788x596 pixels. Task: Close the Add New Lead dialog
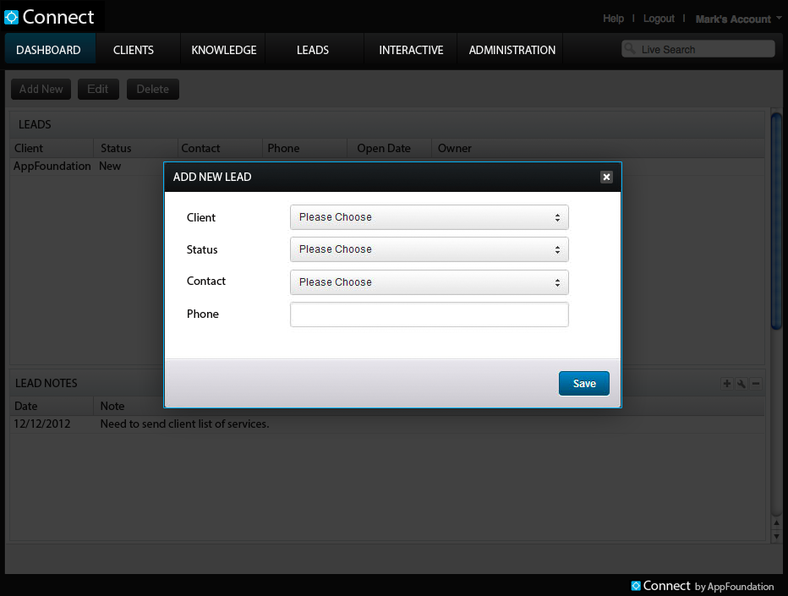[x=606, y=177]
